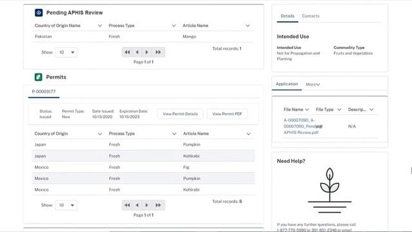Open Show rows dropdown in Permits table
412x232 pixels.
(x=66, y=205)
